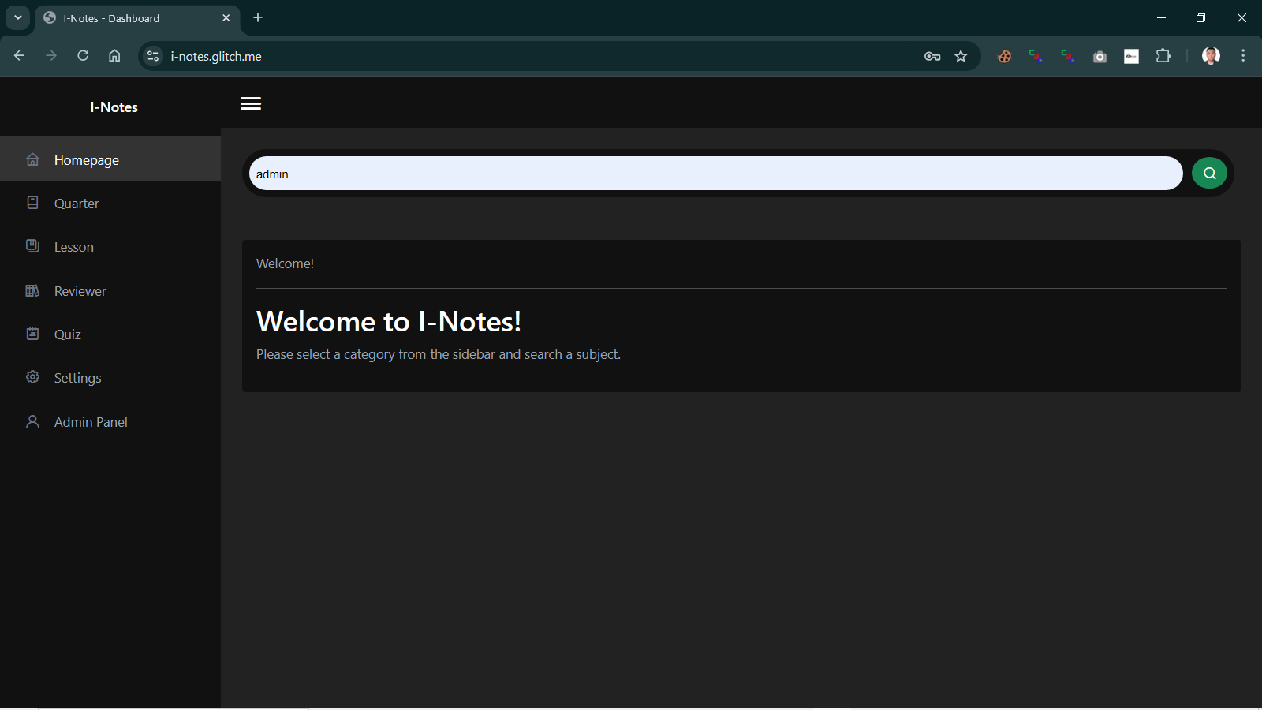This screenshot has height=710, width=1262.
Task: Open saved passwords key icon
Action: point(932,56)
